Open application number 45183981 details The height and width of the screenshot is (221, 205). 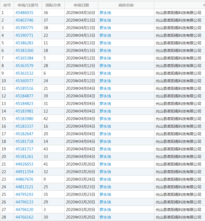click(x=24, y=111)
